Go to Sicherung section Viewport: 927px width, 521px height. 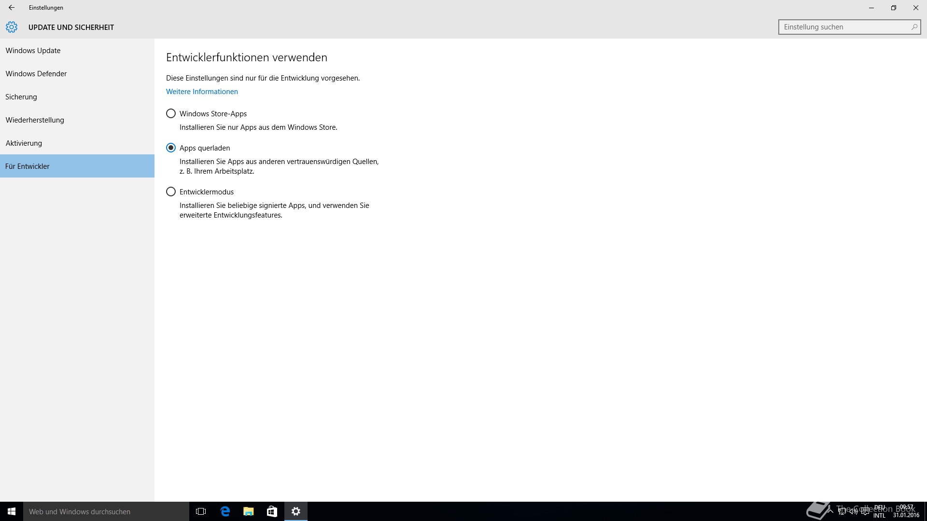pyautogui.click(x=77, y=96)
